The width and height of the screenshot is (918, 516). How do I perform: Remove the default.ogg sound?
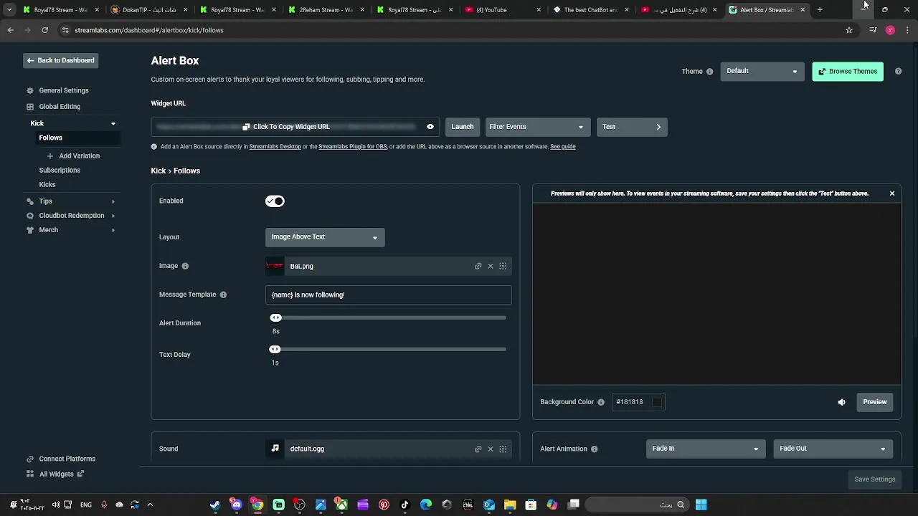click(x=491, y=449)
